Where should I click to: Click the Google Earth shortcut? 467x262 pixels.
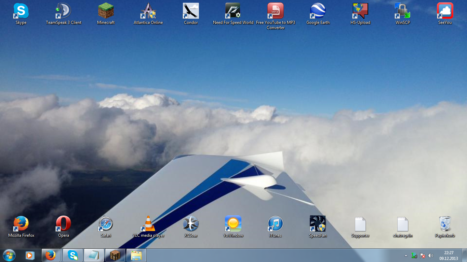[318, 11]
